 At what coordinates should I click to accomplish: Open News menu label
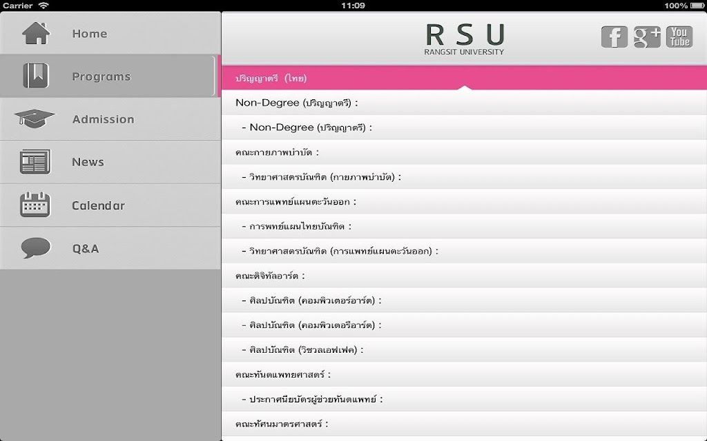coord(88,162)
